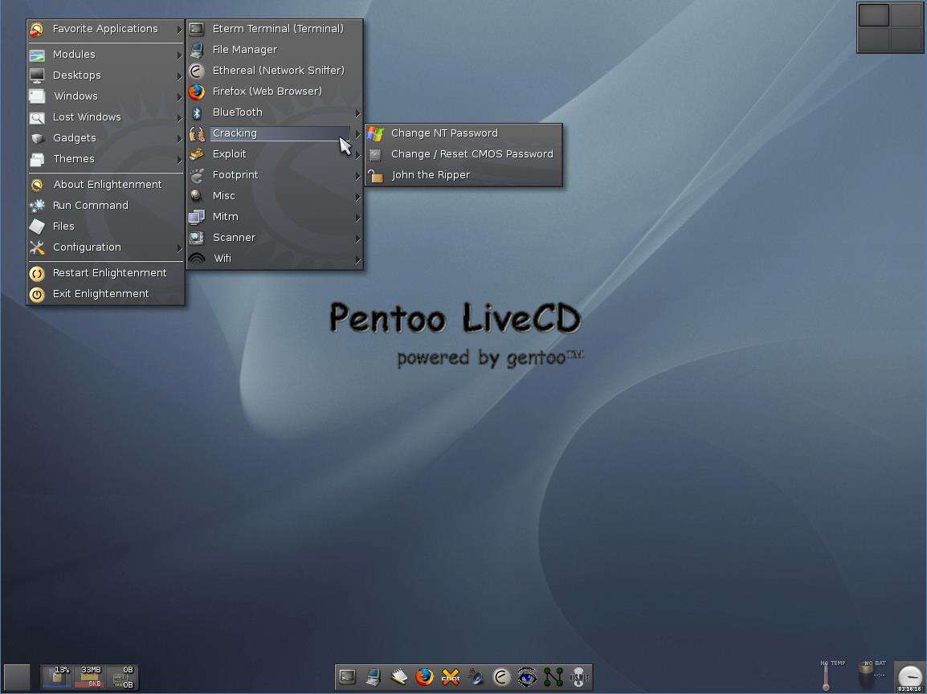Open the Mitm submenu entry
927x694 pixels.
pyautogui.click(x=275, y=217)
